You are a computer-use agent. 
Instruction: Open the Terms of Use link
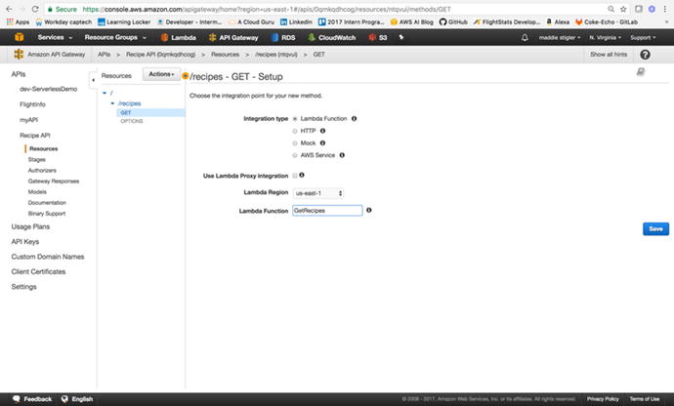645,399
